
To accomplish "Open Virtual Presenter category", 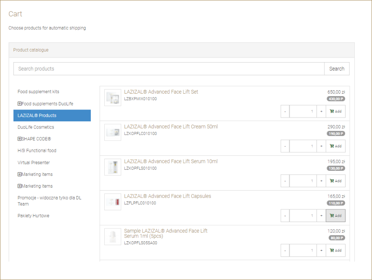I will pyautogui.click(x=34, y=162).
